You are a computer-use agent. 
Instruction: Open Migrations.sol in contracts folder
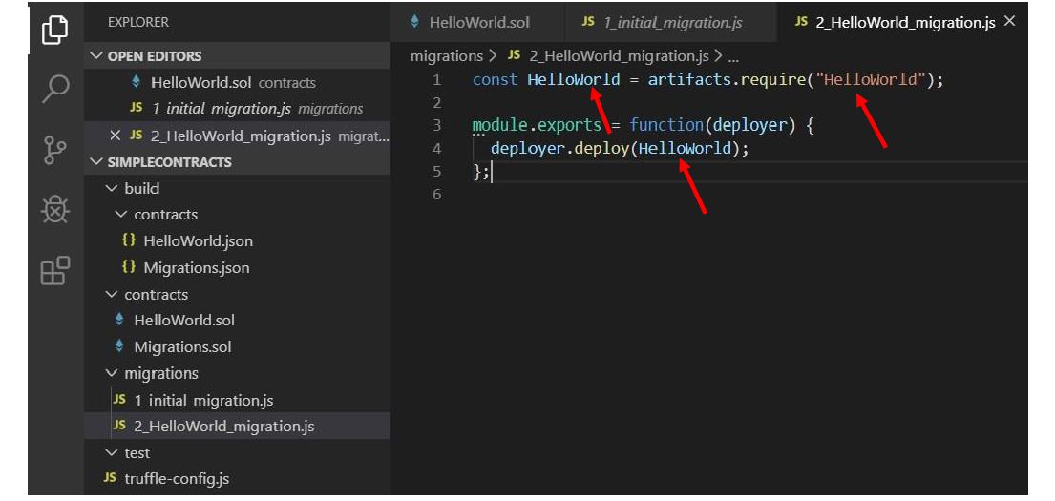pos(181,346)
